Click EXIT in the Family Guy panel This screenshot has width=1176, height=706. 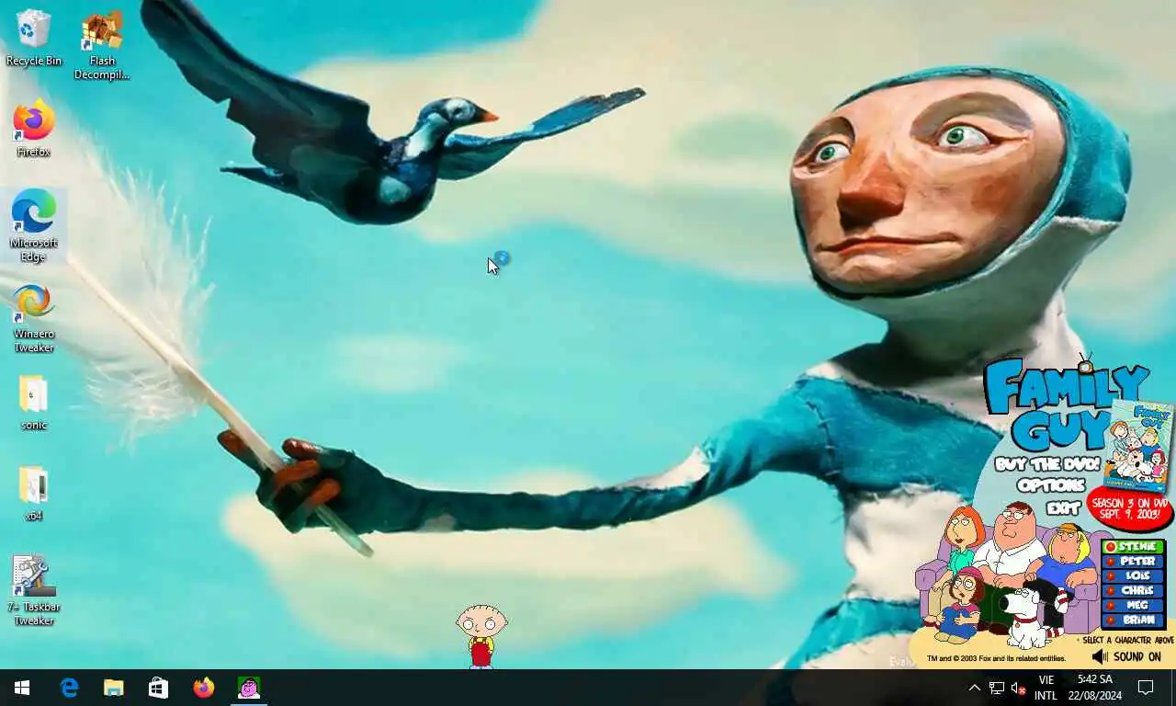(1063, 507)
